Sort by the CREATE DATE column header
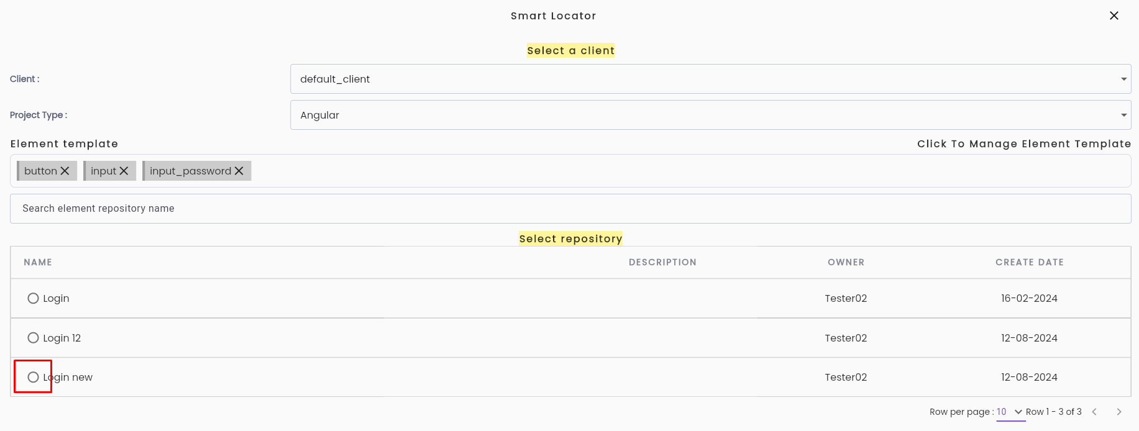This screenshot has height=431, width=1139. point(1030,262)
